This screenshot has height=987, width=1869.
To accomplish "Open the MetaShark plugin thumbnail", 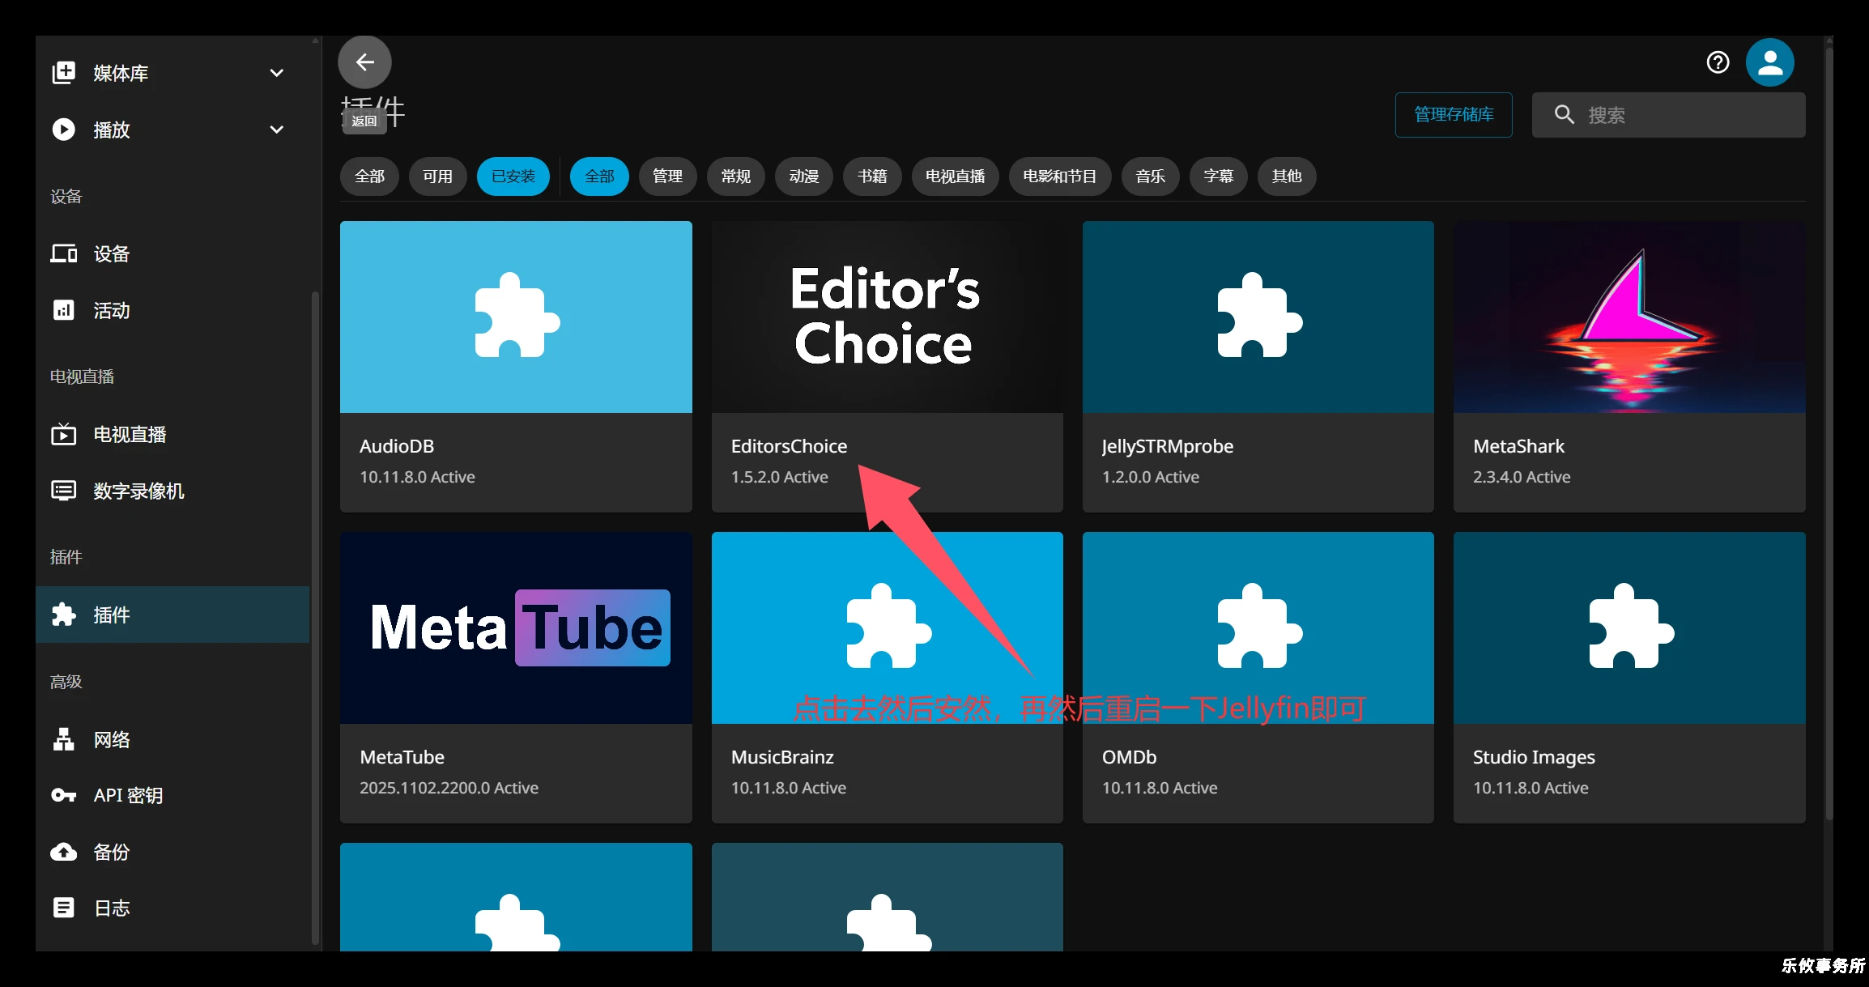I will (x=1629, y=317).
